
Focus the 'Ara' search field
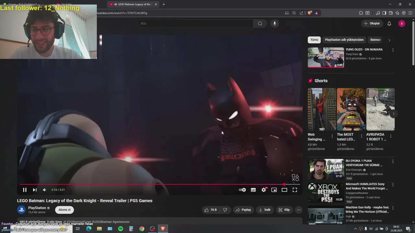(195, 23)
